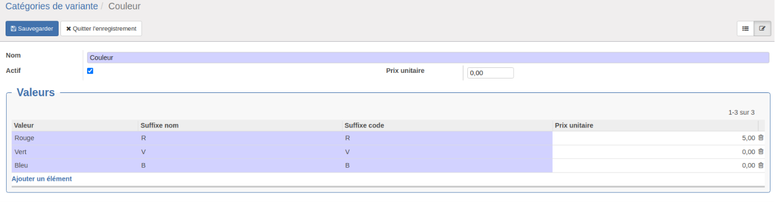The width and height of the screenshot is (775, 202).
Task: Delete the Rouge row with trash icon
Action: [760, 138]
